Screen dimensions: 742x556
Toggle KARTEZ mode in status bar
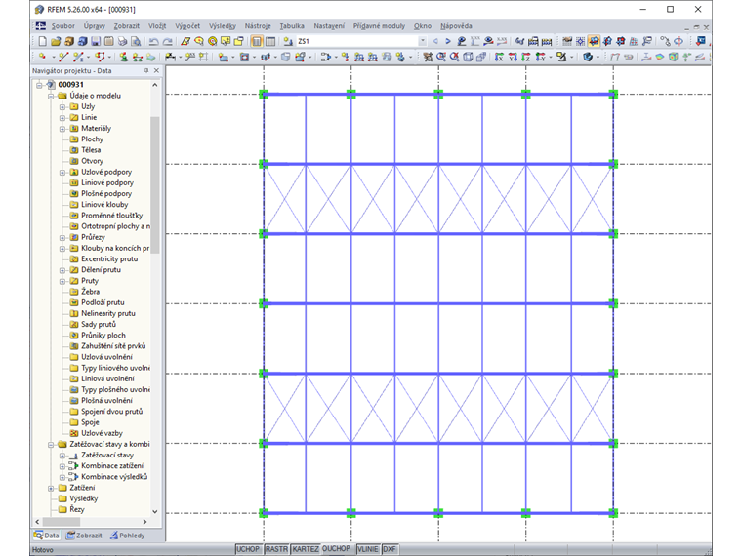(306, 549)
